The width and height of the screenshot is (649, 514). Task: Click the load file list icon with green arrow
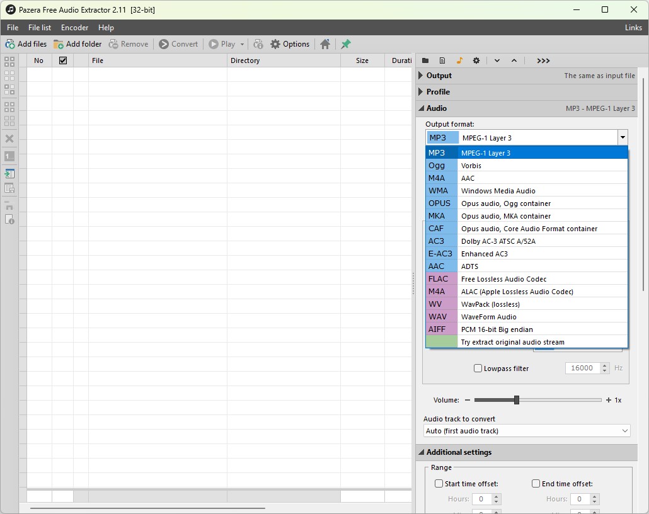click(9, 174)
